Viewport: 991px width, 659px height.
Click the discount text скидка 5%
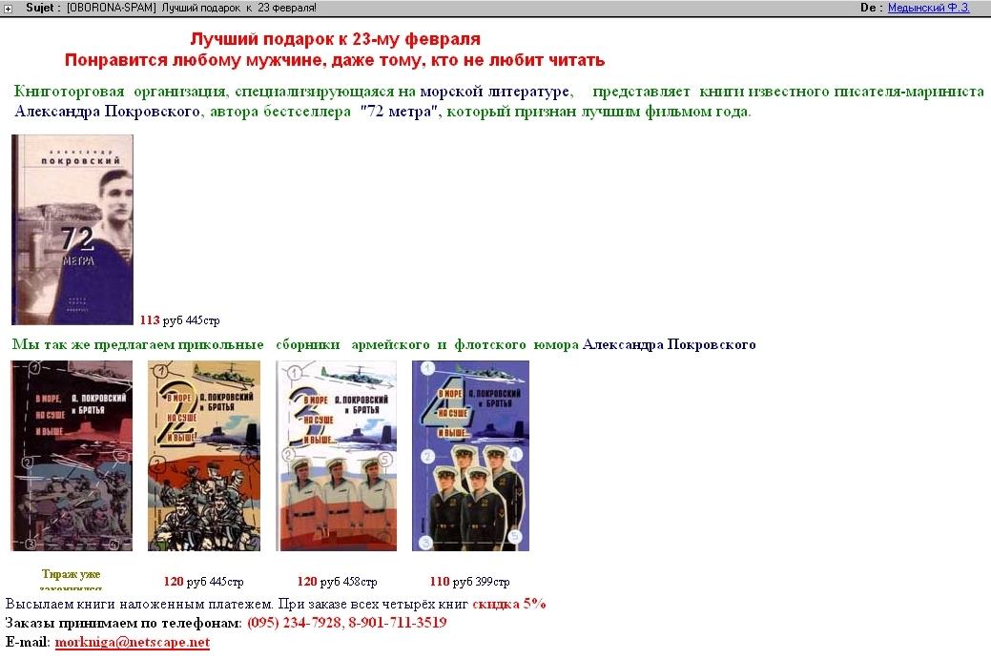pyautogui.click(x=508, y=604)
